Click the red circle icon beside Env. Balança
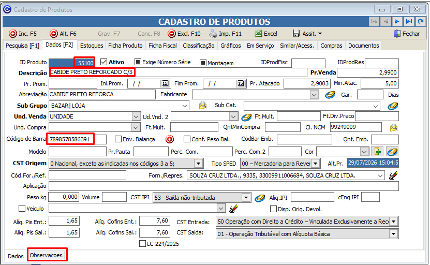This screenshot has width=430, height=265. pyautogui.click(x=170, y=139)
